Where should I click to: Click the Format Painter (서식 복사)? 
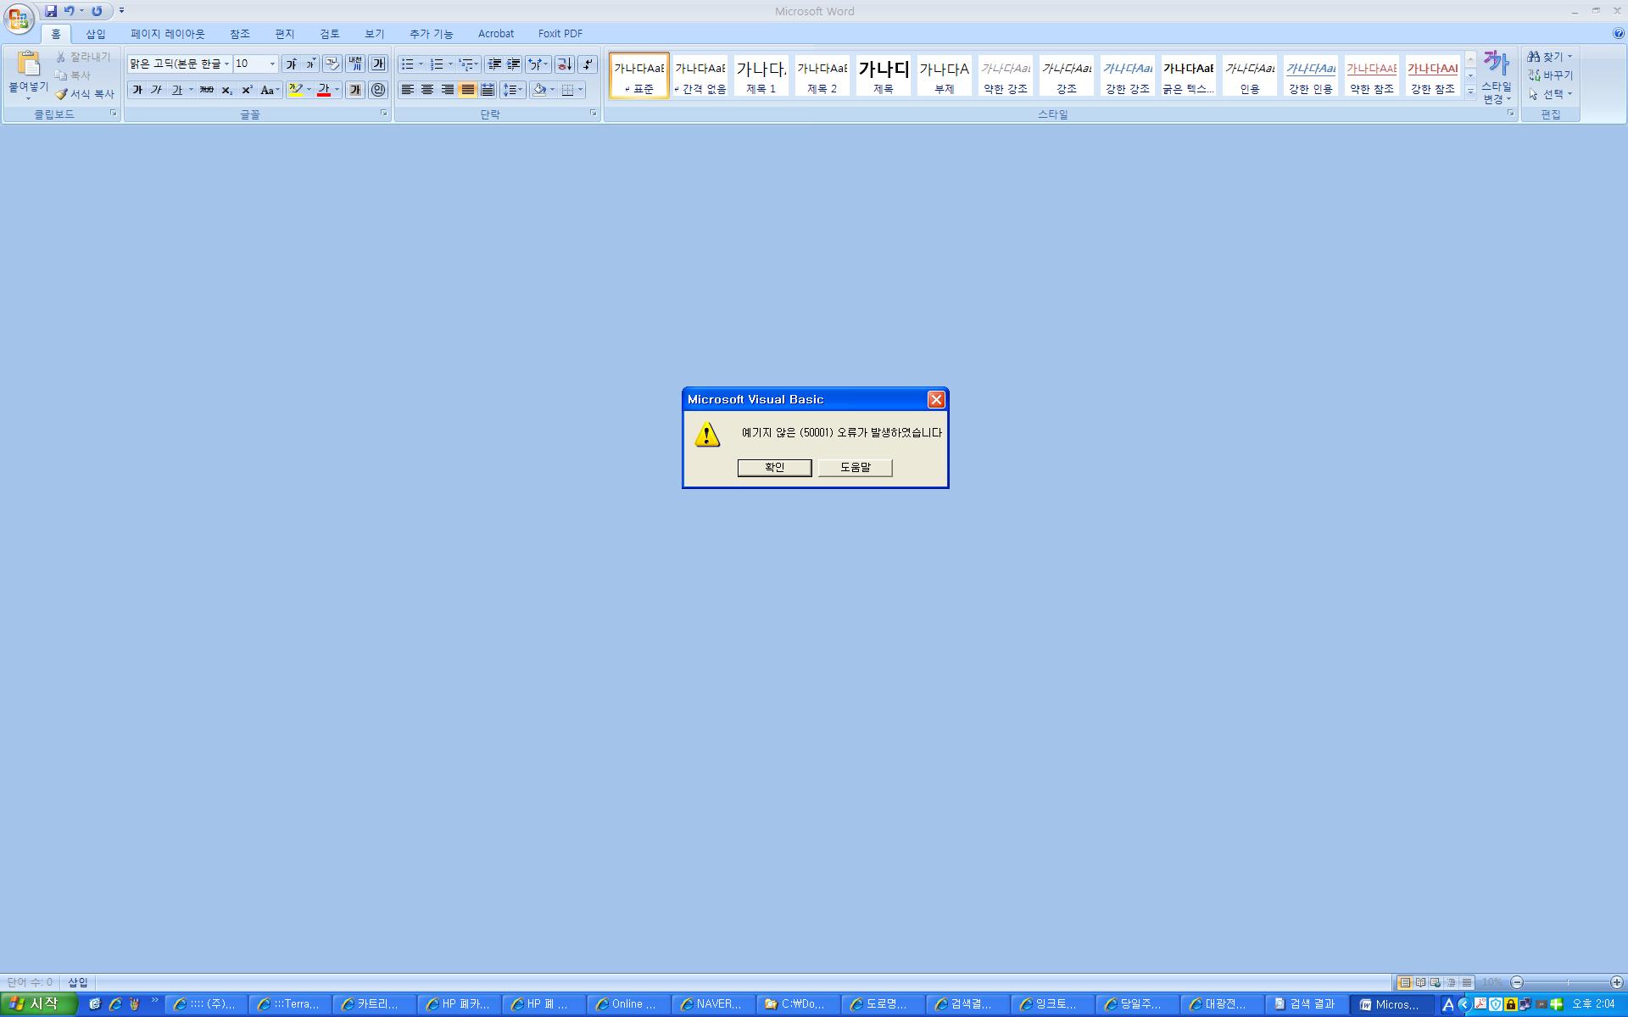coord(85,94)
